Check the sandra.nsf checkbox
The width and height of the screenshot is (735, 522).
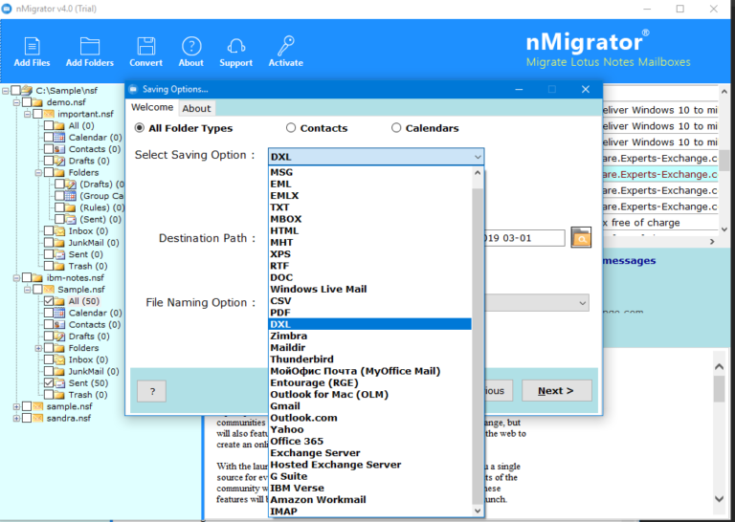(x=27, y=418)
